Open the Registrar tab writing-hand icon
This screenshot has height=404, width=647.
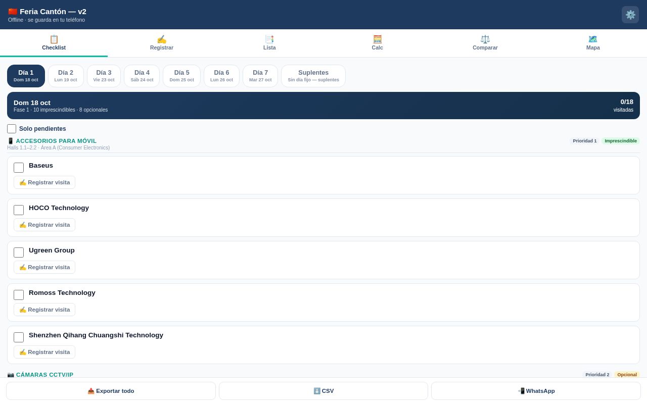pos(162,39)
